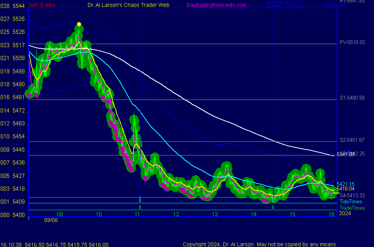This screenshot has width=374, height=247.
Task: Click the 11 hour label on time axis
Action: 137,214
